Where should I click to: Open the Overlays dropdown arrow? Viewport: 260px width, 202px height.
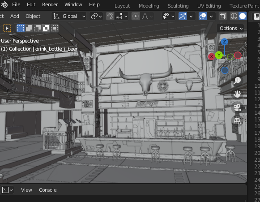(211, 16)
